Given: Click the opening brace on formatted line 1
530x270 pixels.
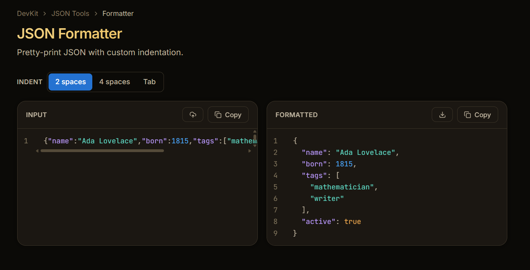Looking at the screenshot, I should (x=295, y=141).
